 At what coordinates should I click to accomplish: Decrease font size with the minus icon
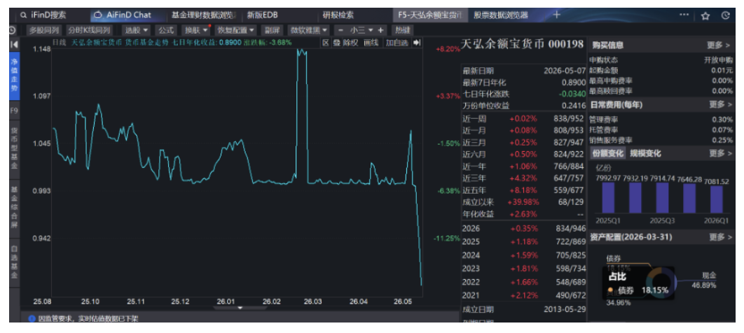pos(340,30)
